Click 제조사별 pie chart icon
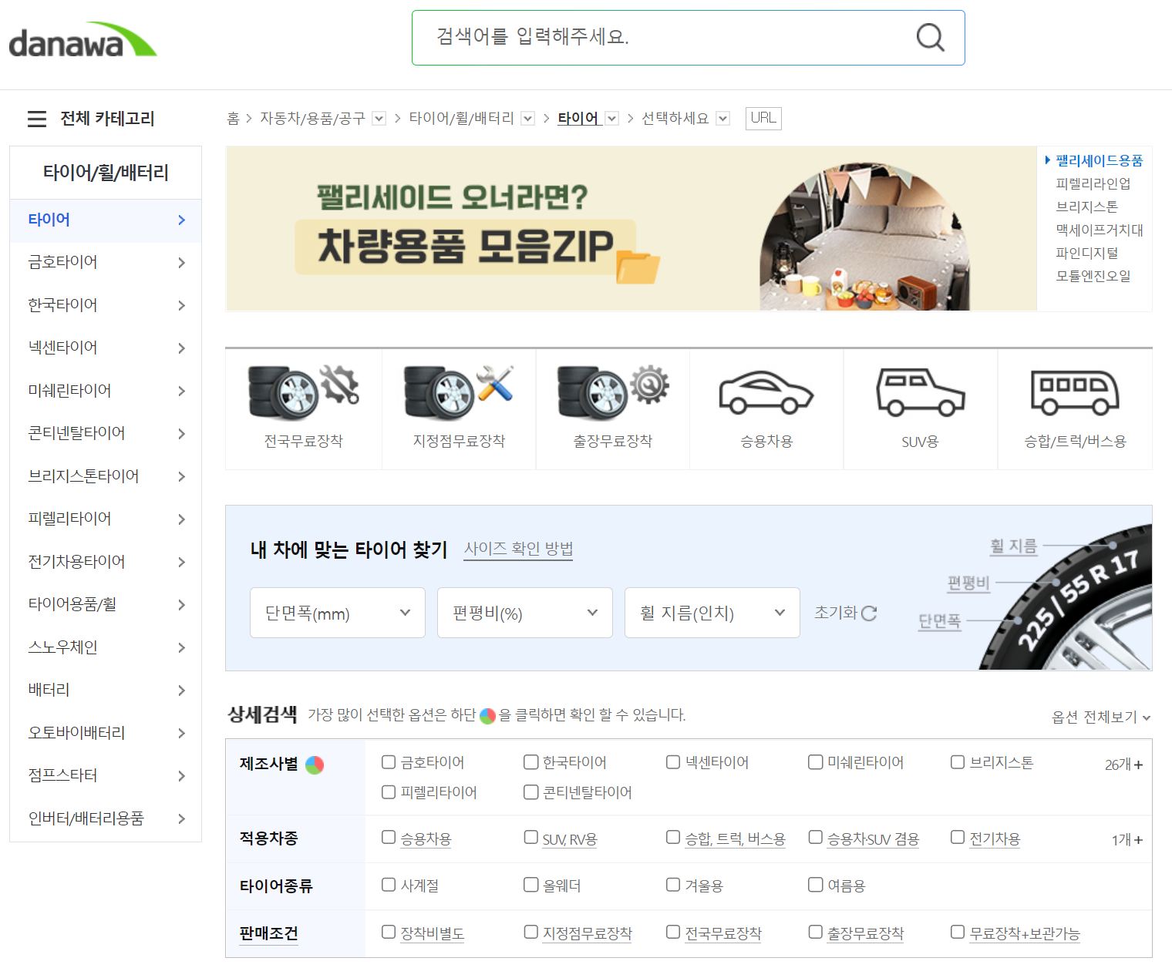1172x978 pixels. point(315,765)
